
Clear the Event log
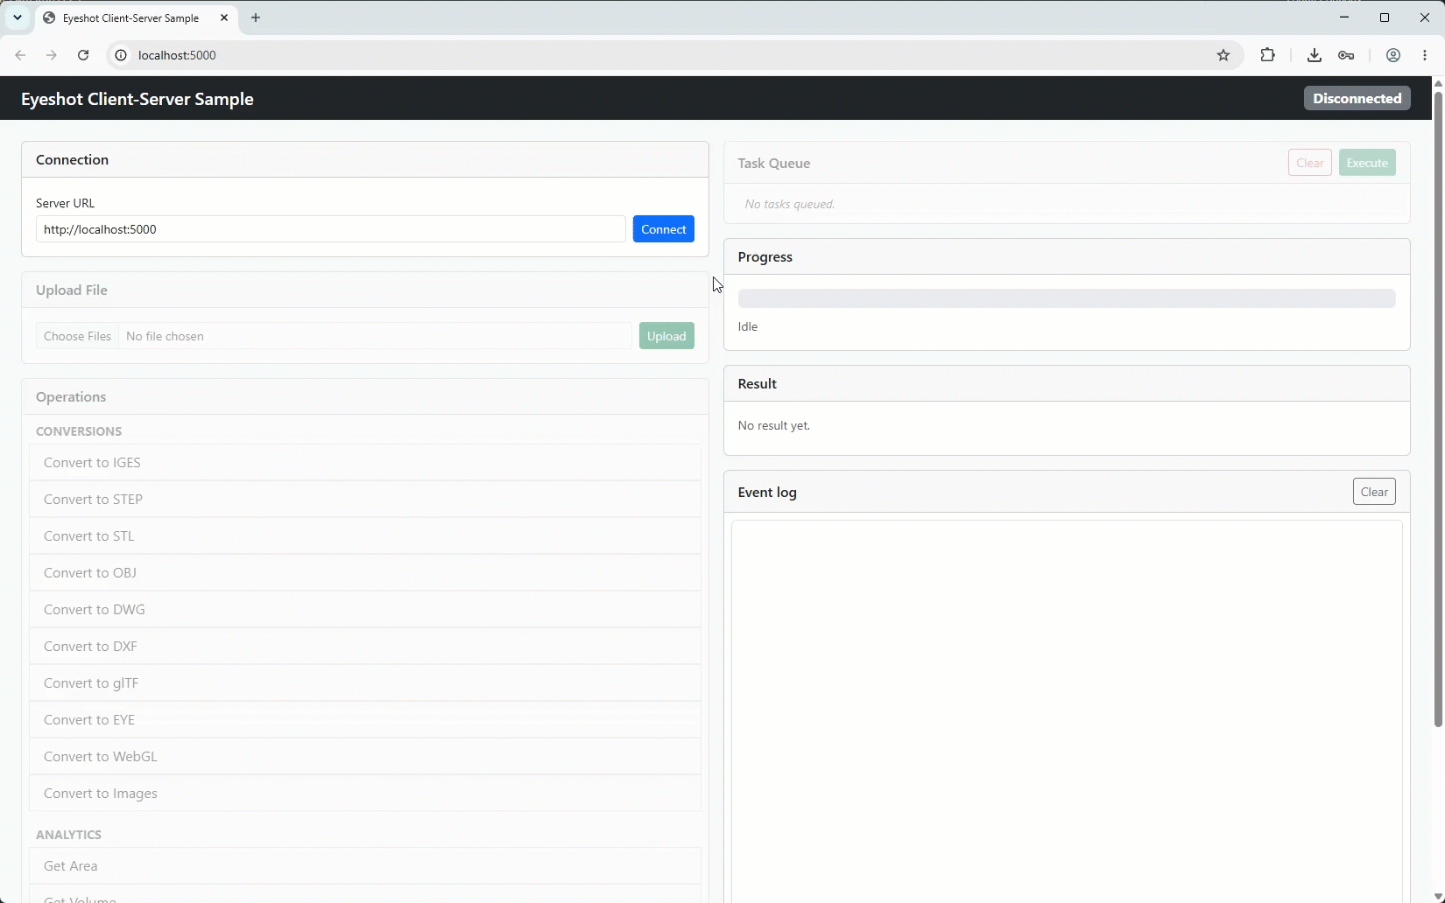(1373, 492)
